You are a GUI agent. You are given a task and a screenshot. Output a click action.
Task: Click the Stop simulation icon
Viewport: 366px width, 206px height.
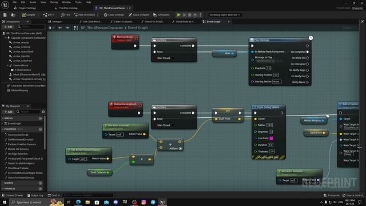click(189, 15)
